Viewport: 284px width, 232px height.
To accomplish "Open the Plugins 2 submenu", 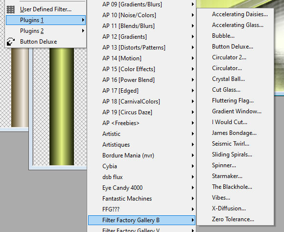I will [x=46, y=31].
